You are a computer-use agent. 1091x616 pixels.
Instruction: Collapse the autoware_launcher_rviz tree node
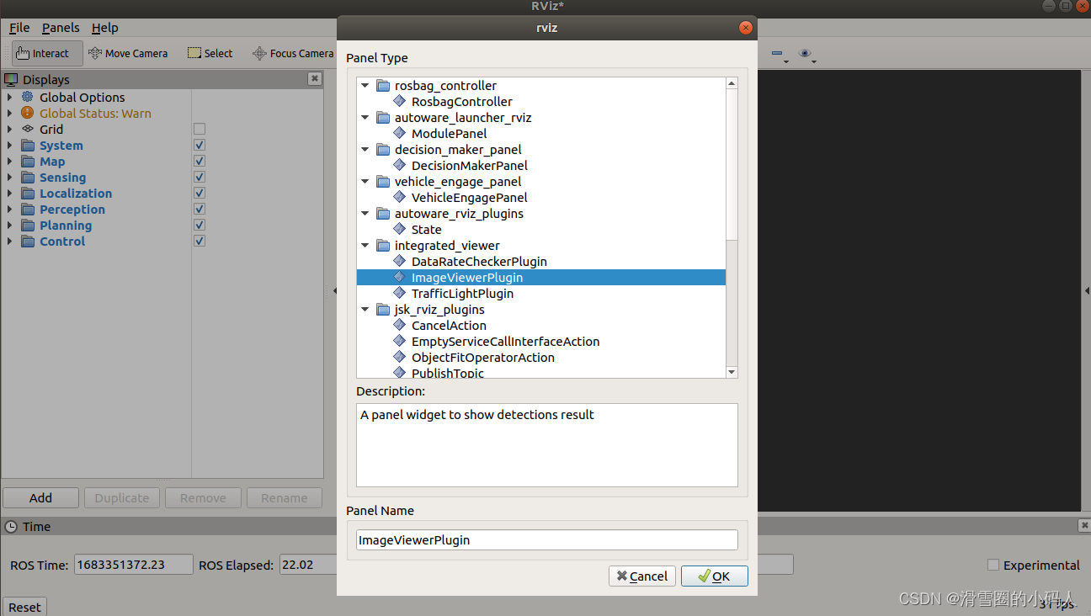point(365,117)
